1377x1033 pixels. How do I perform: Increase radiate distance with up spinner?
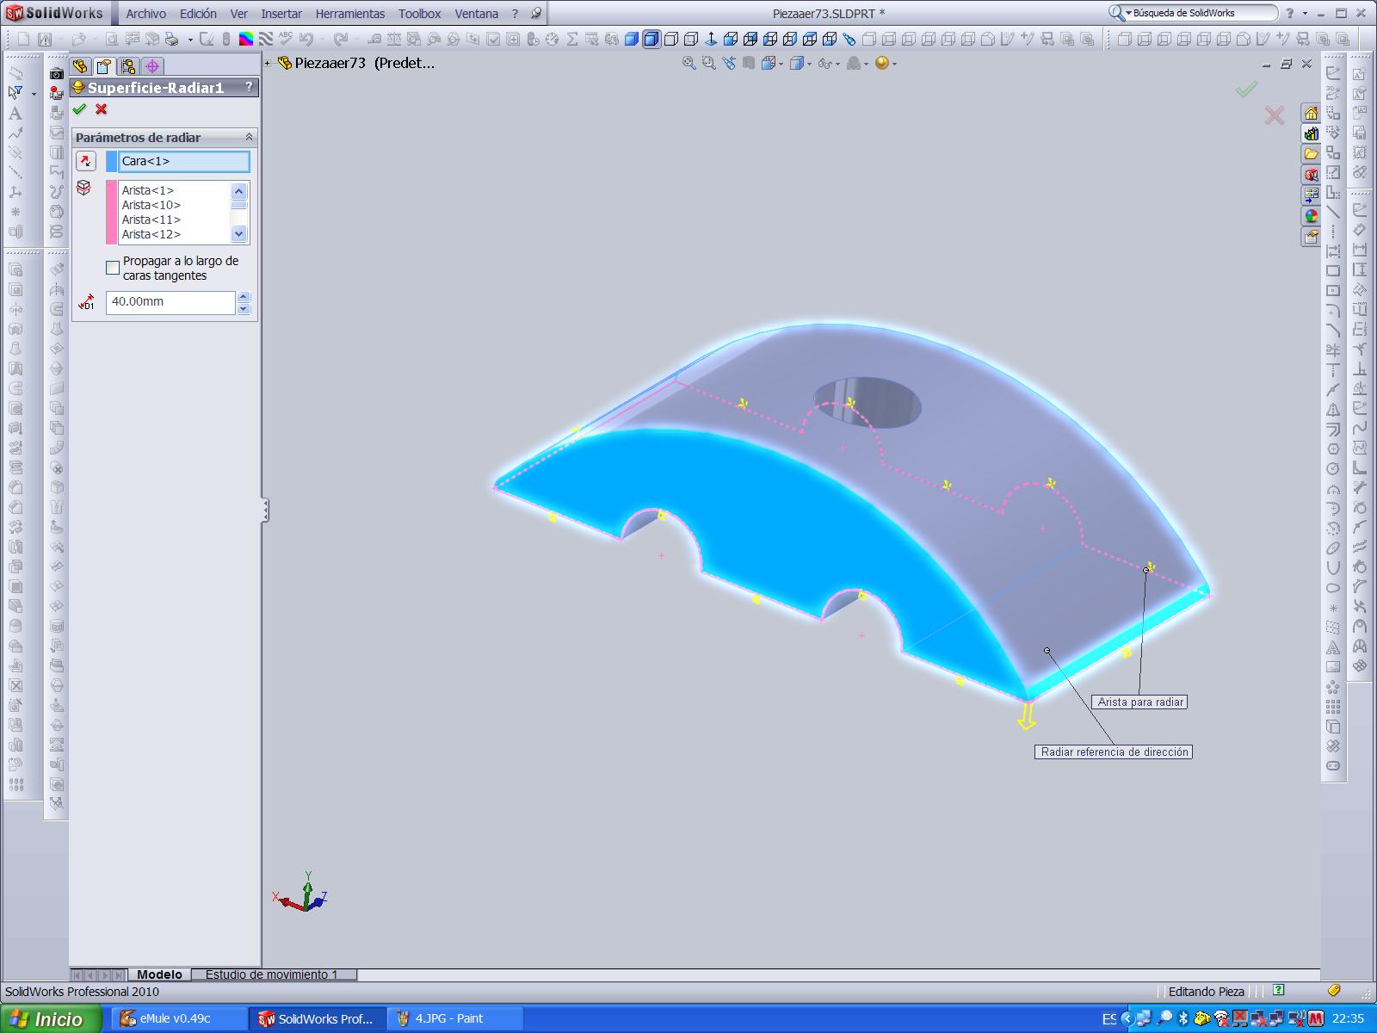click(x=244, y=297)
